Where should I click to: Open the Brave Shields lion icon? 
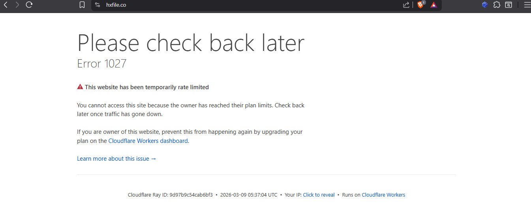(x=420, y=5)
